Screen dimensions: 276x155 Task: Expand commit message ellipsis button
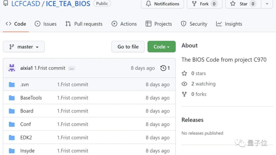pos(72,68)
